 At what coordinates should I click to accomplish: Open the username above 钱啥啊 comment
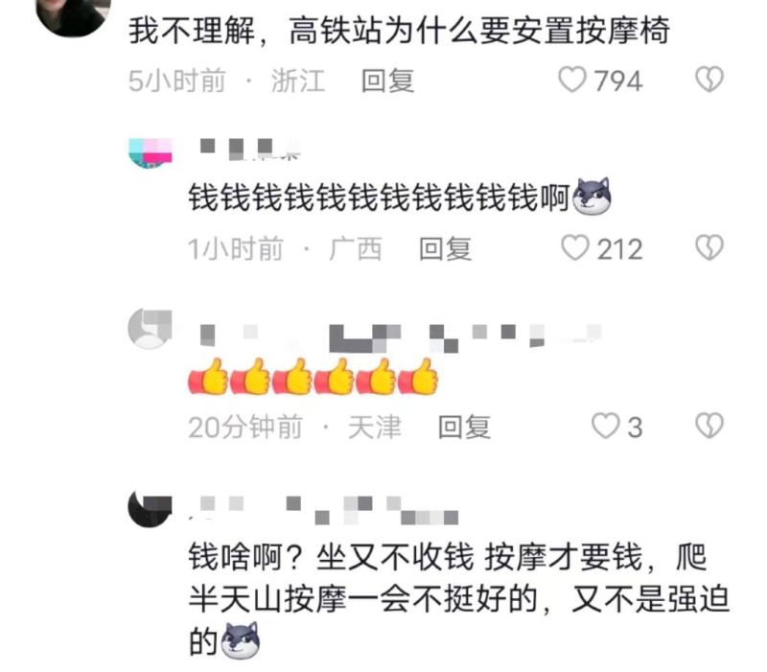pos(324,510)
